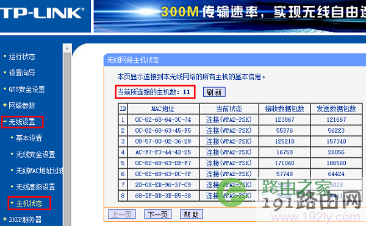Image resolution: width=366 pixels, height=226 pixels.
Task: Collapse 无线设置 section
Action: 22,122
